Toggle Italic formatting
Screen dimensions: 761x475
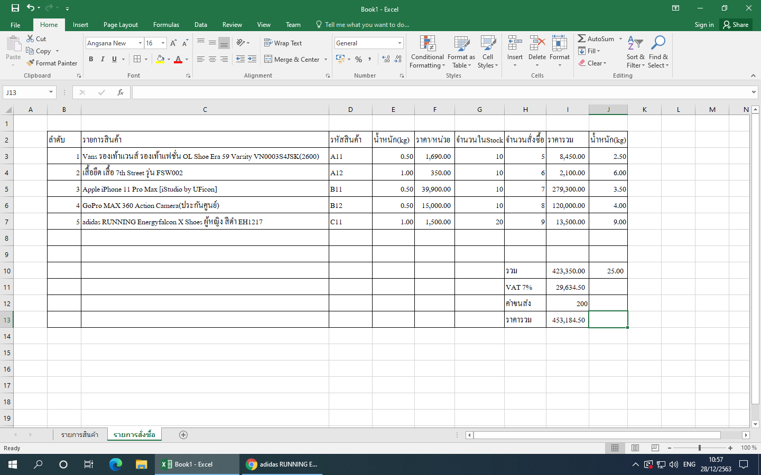pyautogui.click(x=103, y=59)
